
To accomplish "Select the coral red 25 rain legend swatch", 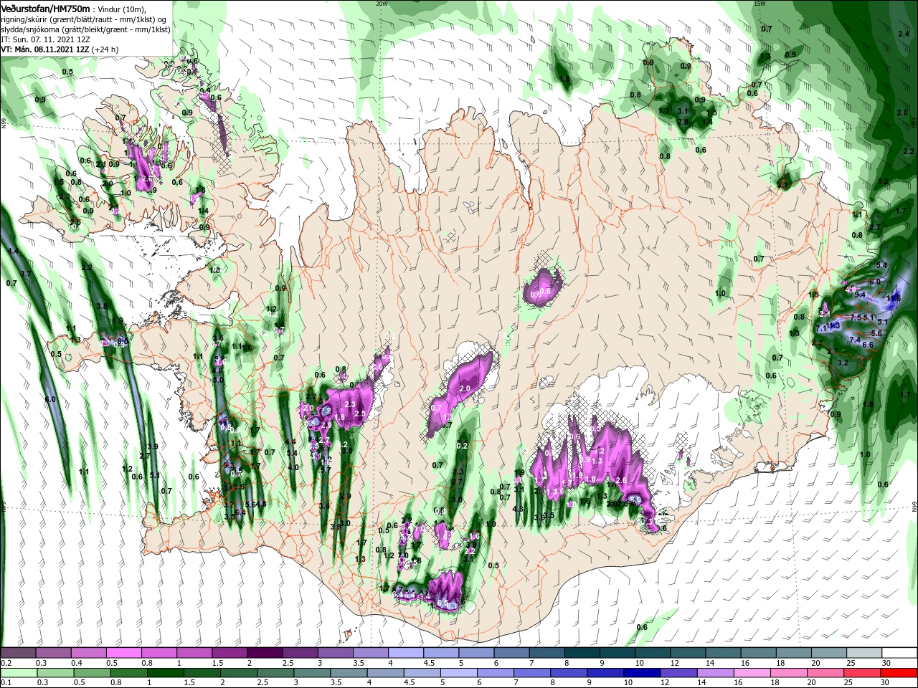I will pyautogui.click(x=863, y=673).
